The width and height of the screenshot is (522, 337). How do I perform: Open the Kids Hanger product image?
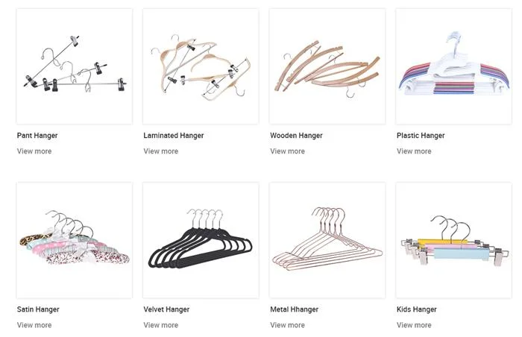tap(453, 240)
